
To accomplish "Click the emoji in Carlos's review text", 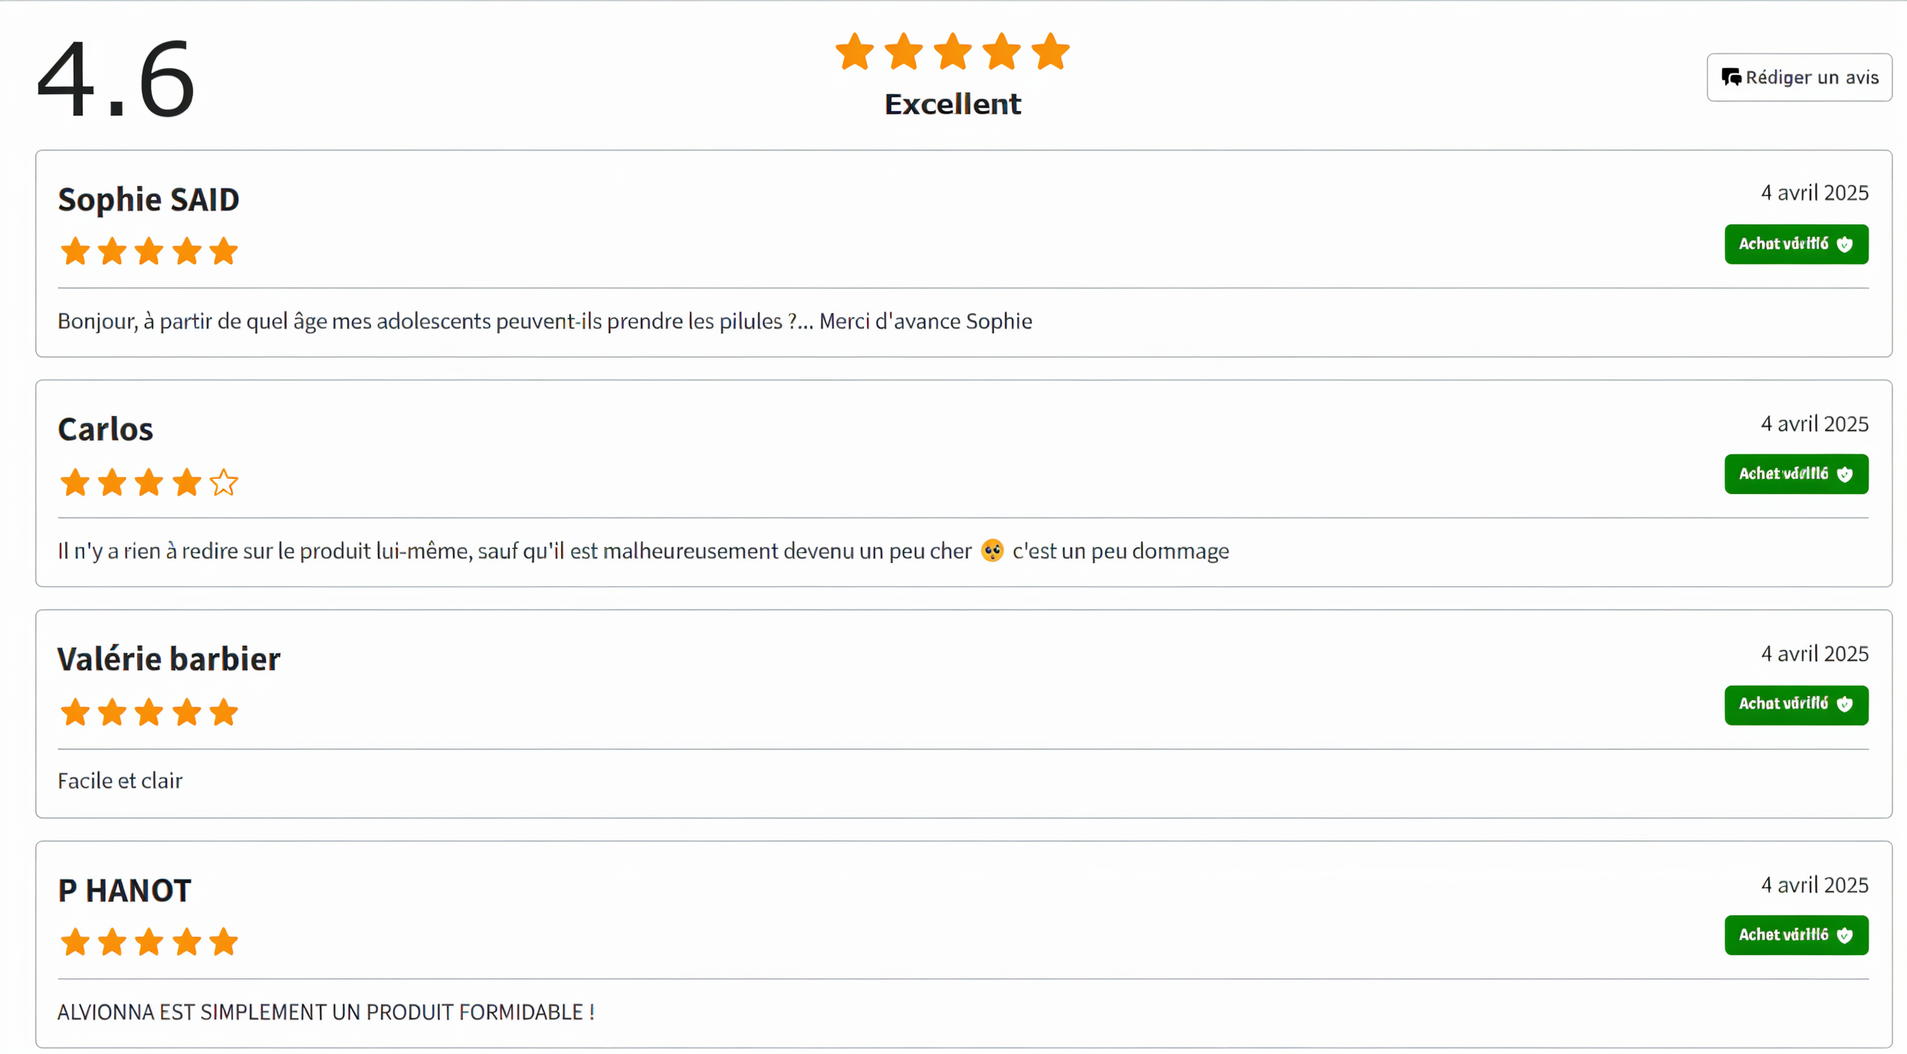I will pos(992,551).
